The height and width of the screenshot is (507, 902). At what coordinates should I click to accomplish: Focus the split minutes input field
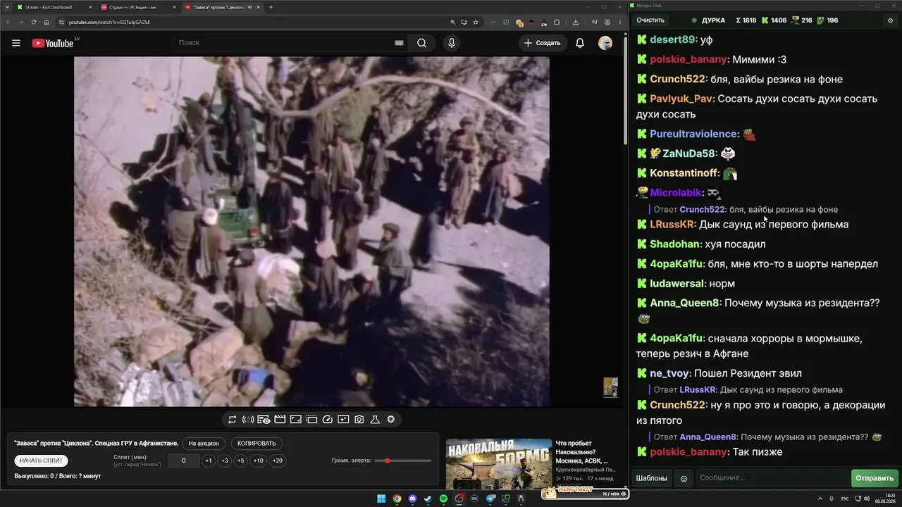click(184, 461)
